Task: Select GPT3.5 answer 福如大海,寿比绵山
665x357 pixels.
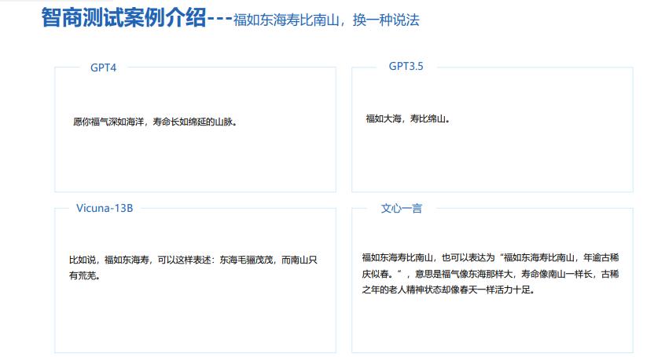Action: [x=407, y=119]
